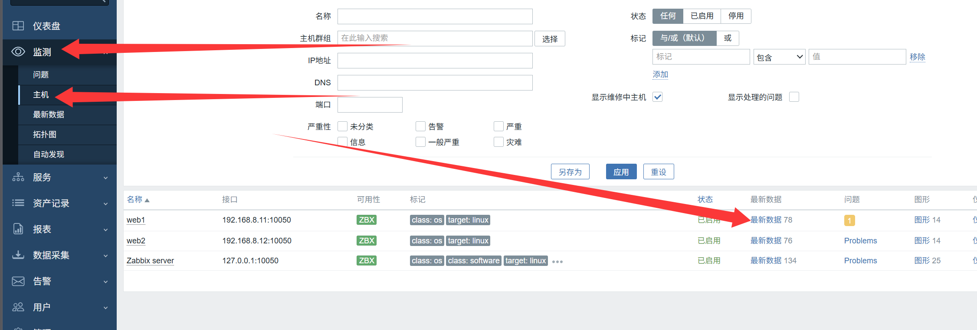Image resolution: width=977 pixels, height=330 pixels.
Task: Click the users (用户) people icon
Action: [x=18, y=307]
